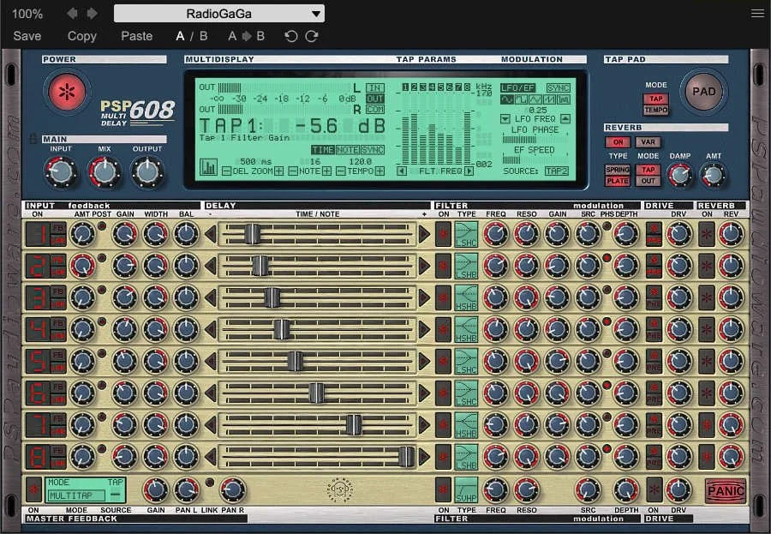Click the tap PAD button

(703, 92)
